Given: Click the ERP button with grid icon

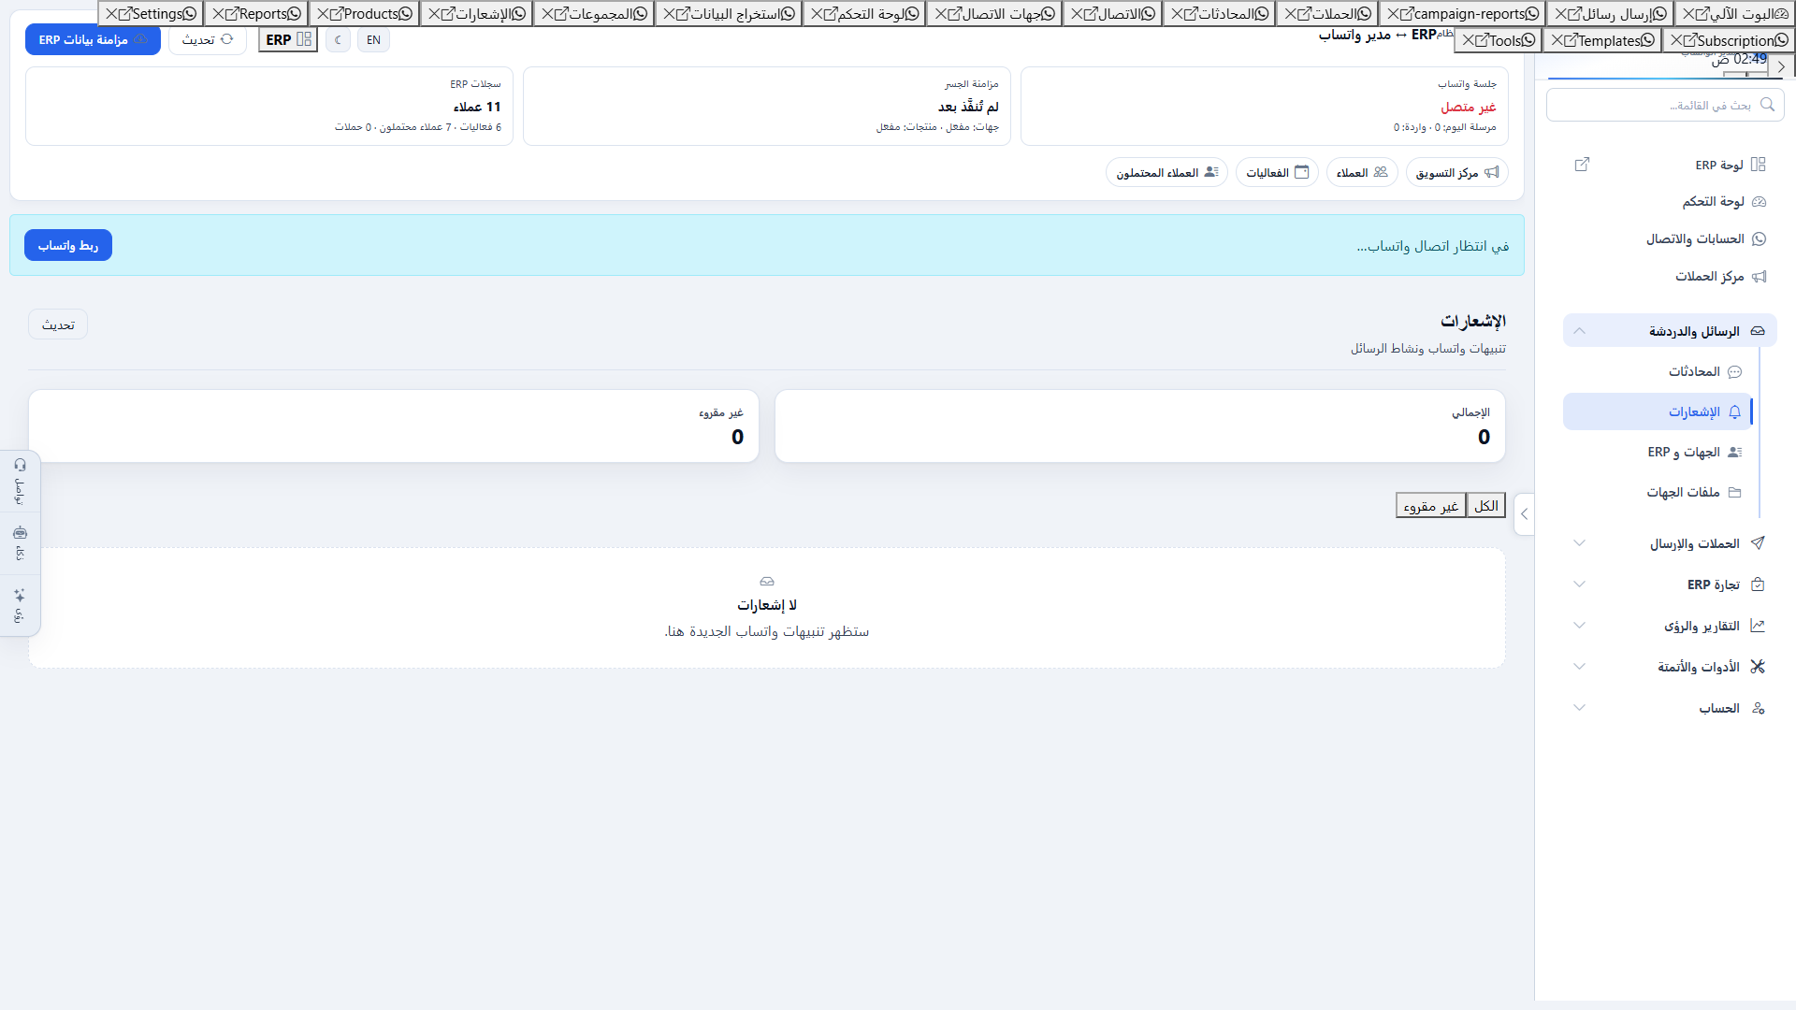Looking at the screenshot, I should pyautogui.click(x=288, y=40).
